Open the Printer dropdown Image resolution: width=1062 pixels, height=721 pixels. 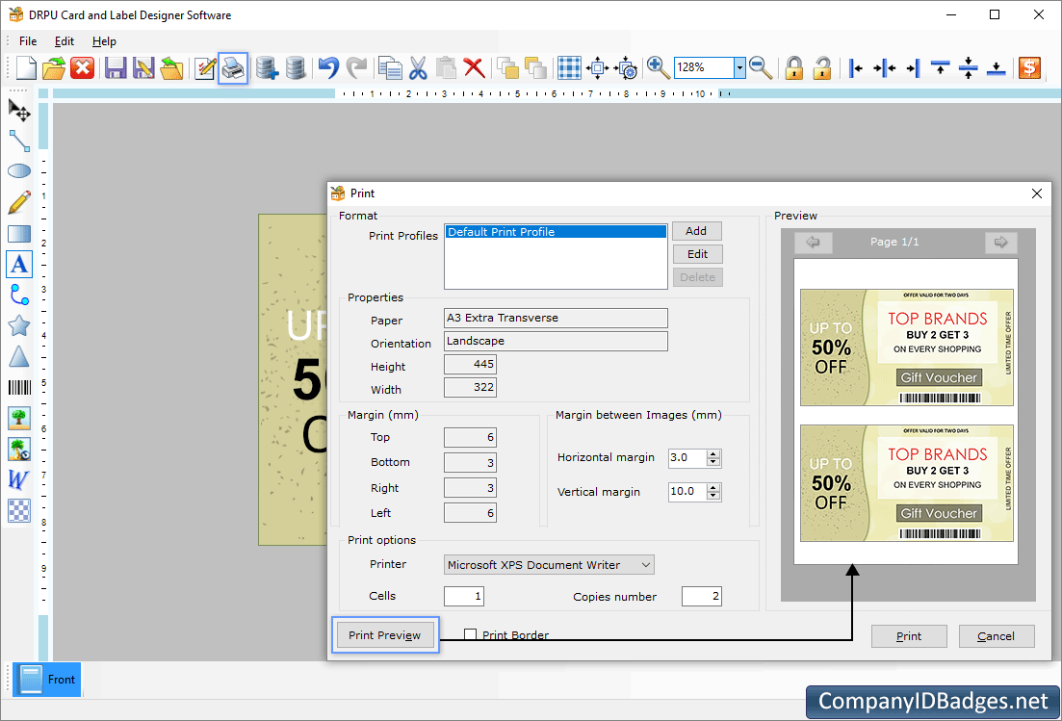pos(646,565)
